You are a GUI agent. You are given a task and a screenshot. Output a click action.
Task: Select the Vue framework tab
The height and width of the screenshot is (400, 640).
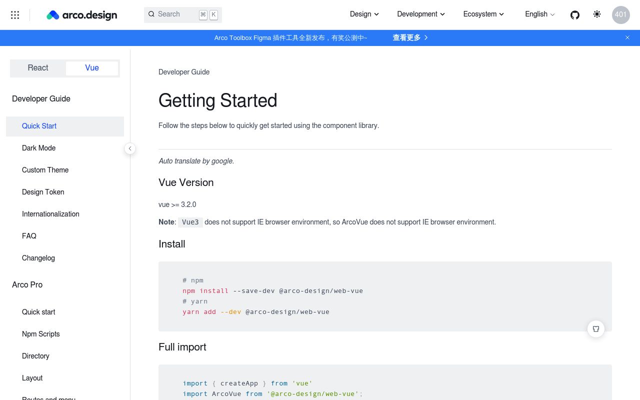pyautogui.click(x=92, y=68)
